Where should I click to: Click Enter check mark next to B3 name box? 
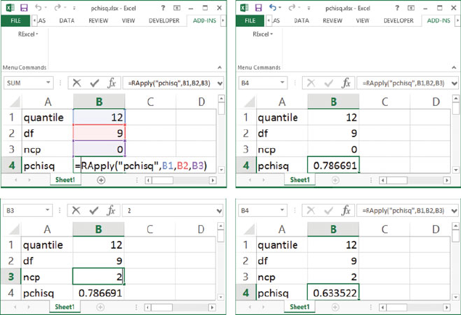[x=94, y=210]
